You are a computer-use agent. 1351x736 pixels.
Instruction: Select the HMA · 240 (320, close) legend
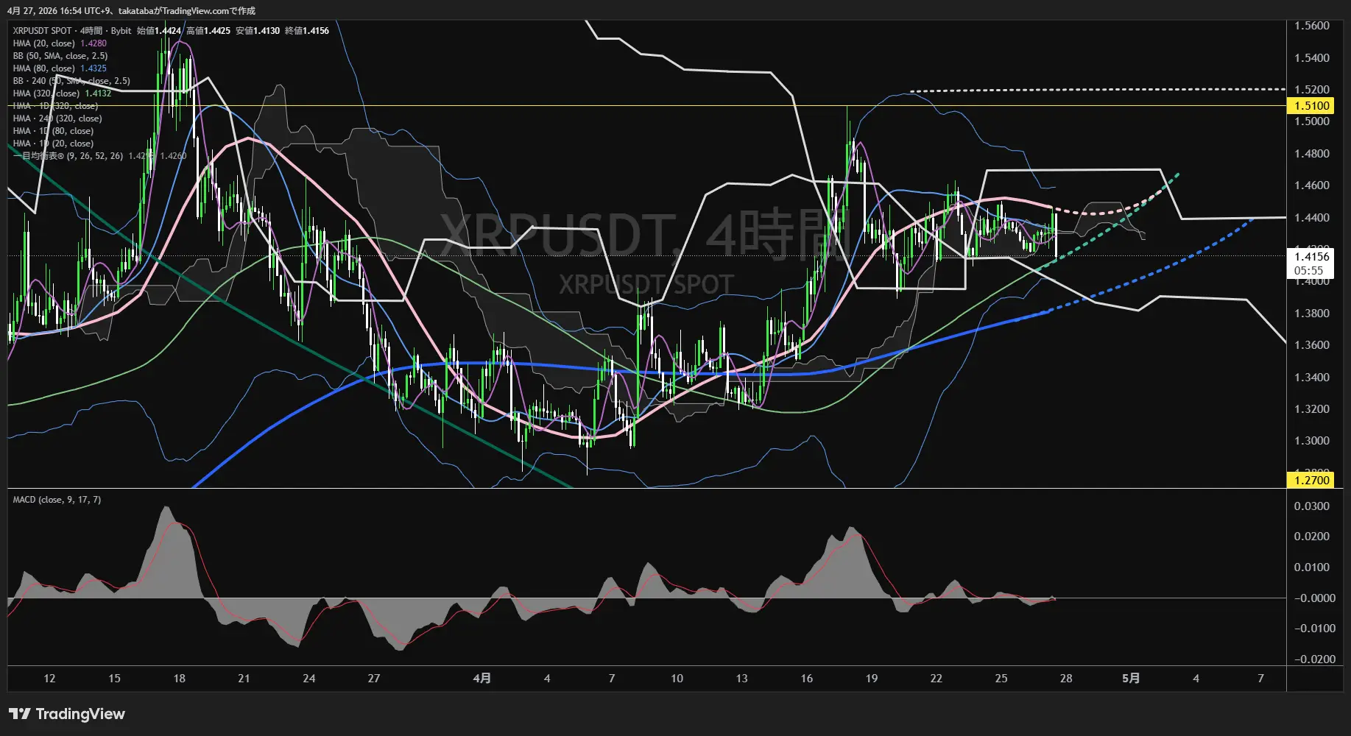[x=57, y=118]
